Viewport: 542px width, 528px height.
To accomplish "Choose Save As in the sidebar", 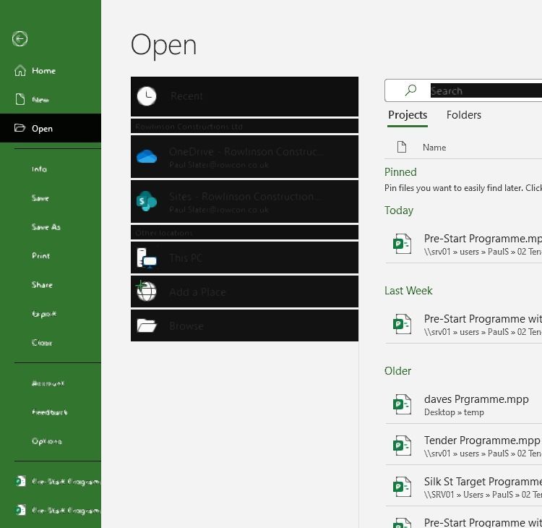I will coord(51,227).
